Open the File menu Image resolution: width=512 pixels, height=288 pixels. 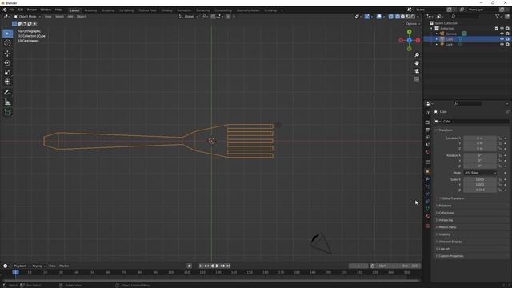[12, 10]
